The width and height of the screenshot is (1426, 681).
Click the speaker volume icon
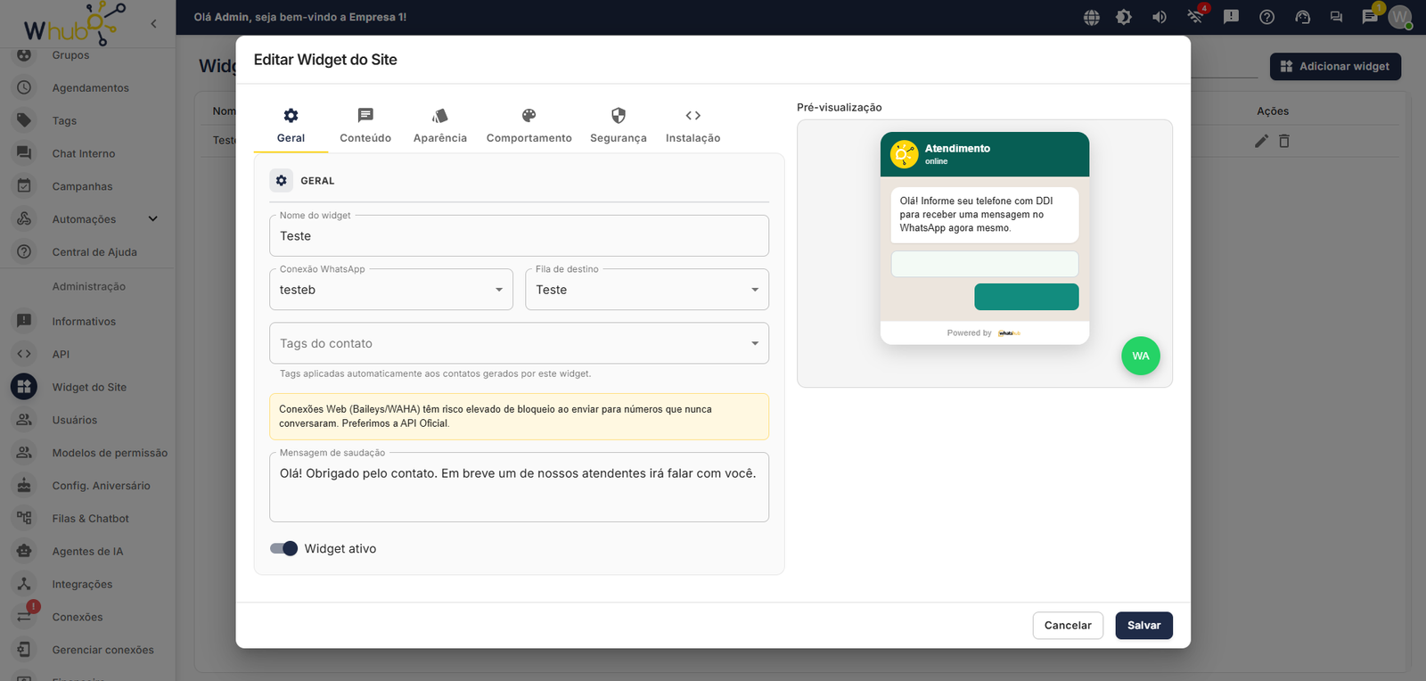point(1160,17)
